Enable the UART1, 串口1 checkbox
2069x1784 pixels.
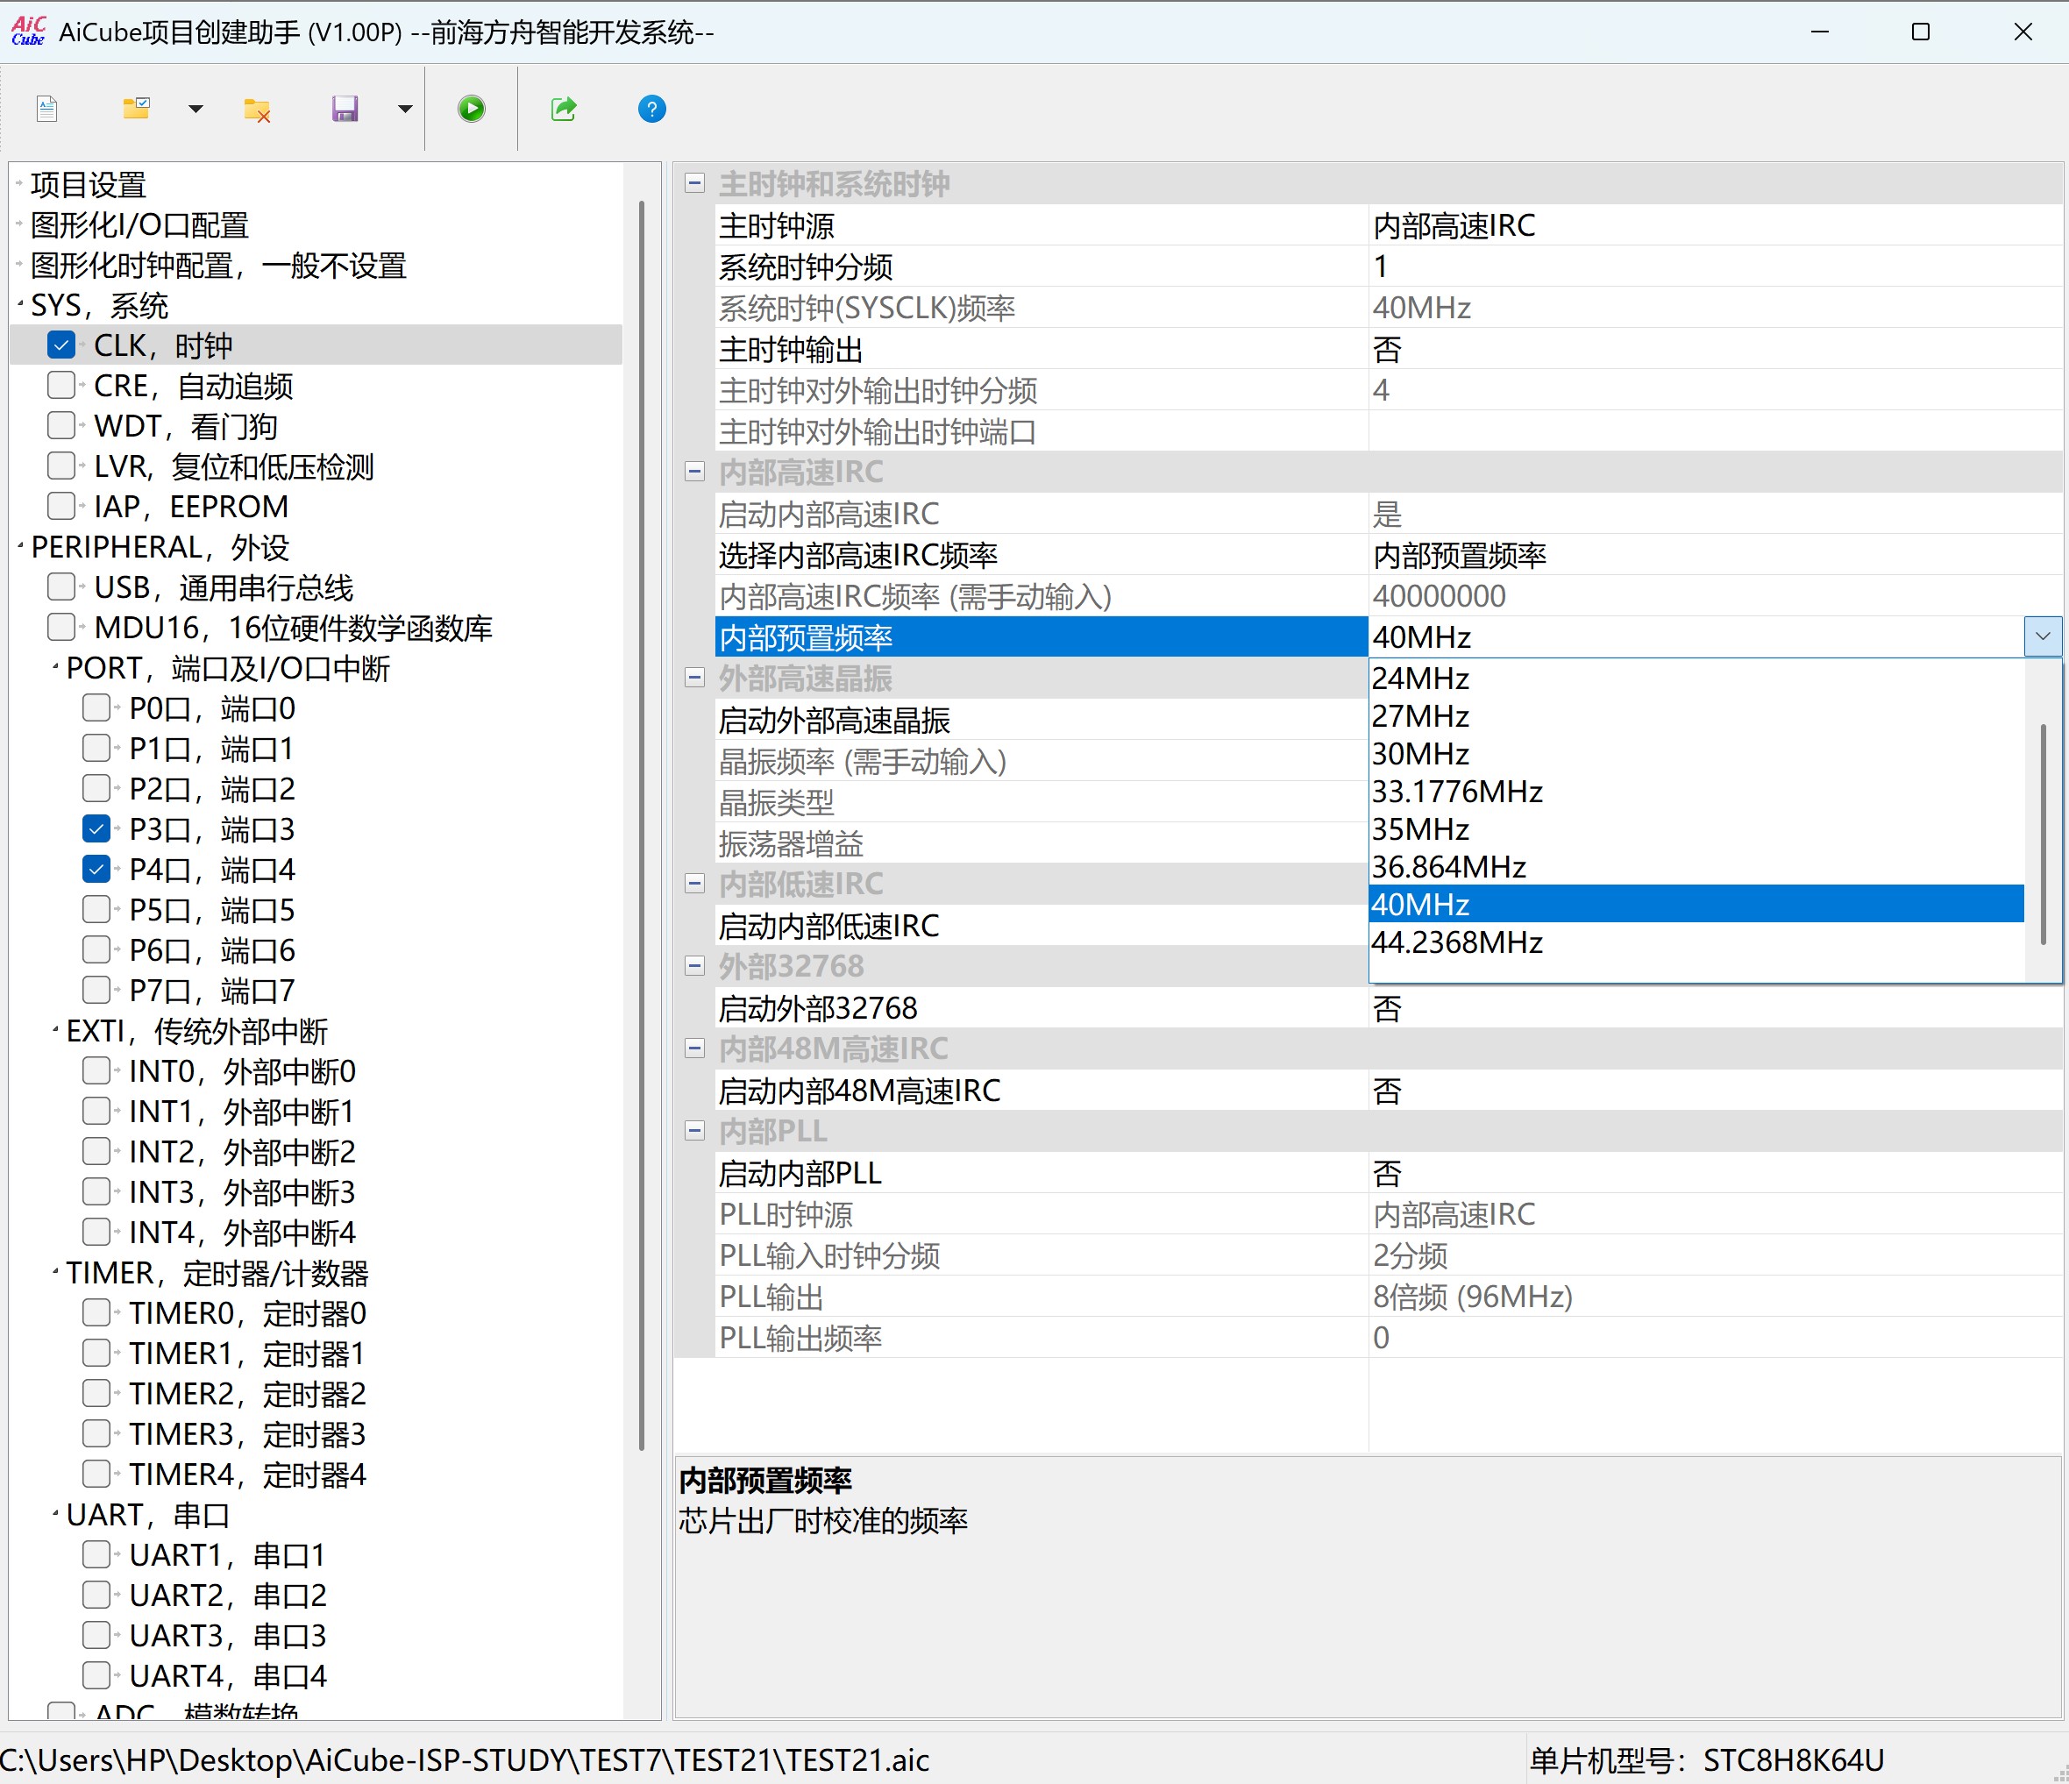(96, 1554)
